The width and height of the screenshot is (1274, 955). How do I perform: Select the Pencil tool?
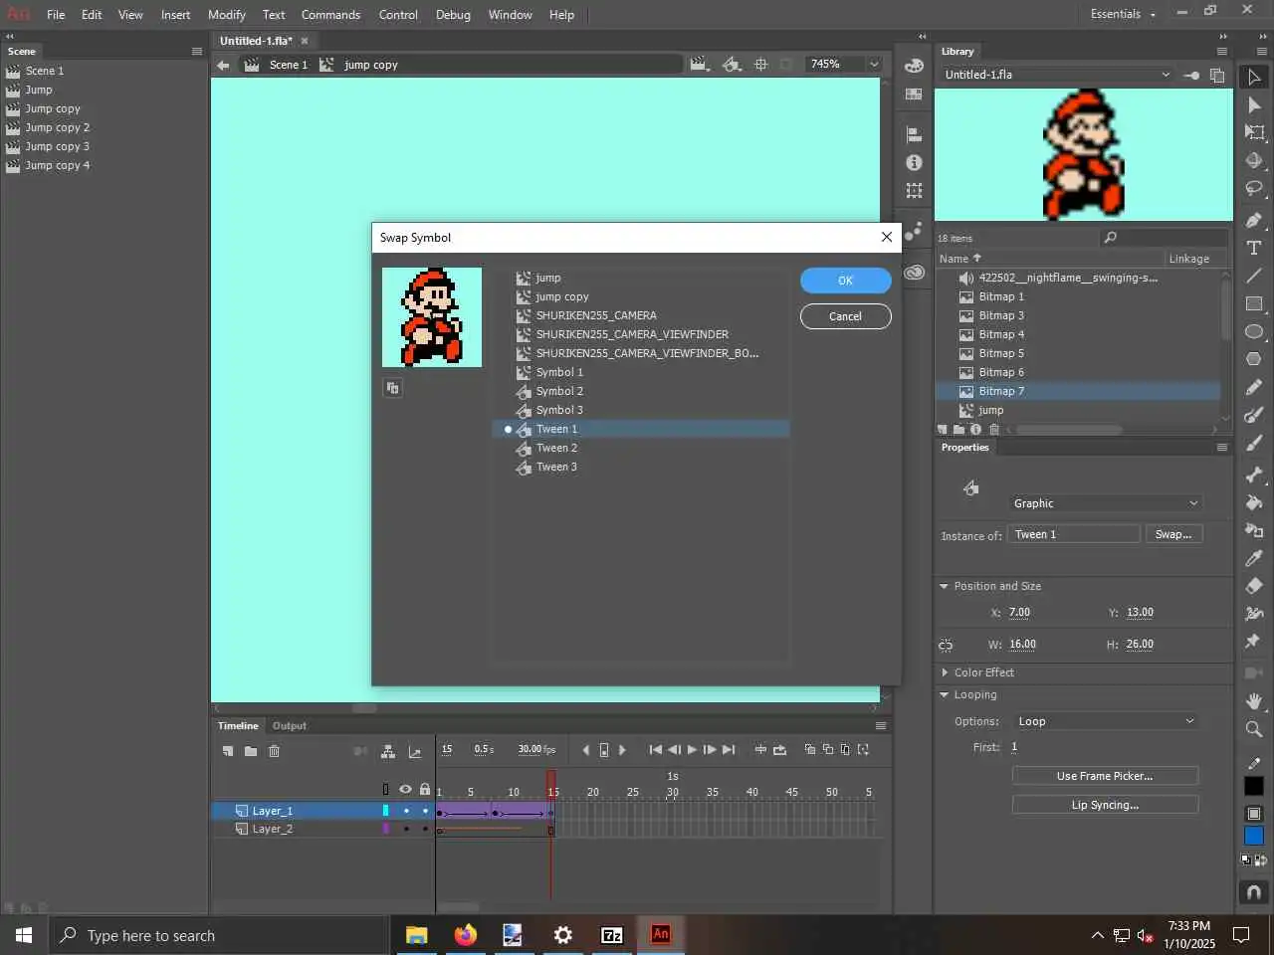tap(1254, 387)
